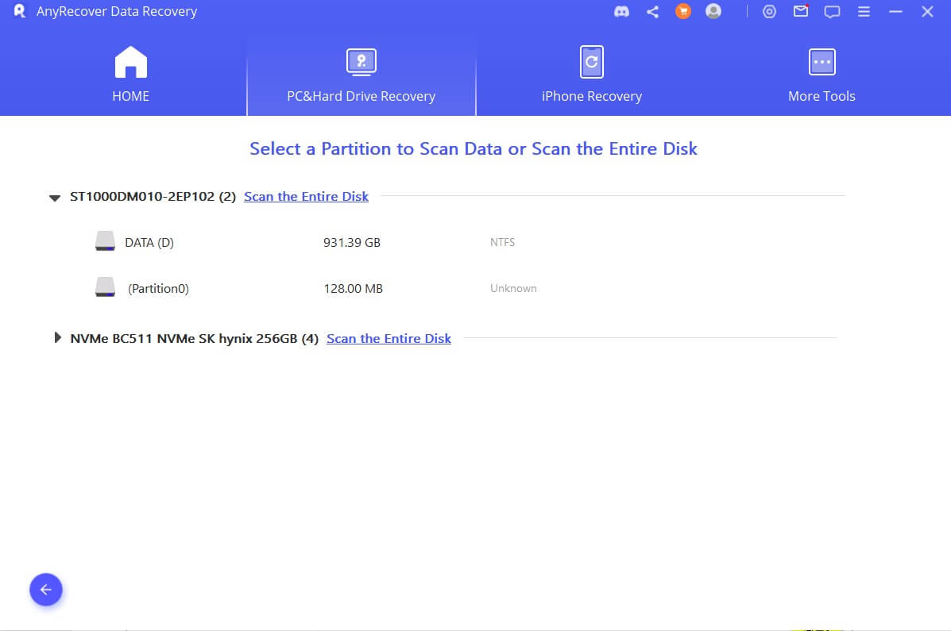This screenshot has height=631, width=951.
Task: Select the DATA (D) partition
Action: pos(149,243)
